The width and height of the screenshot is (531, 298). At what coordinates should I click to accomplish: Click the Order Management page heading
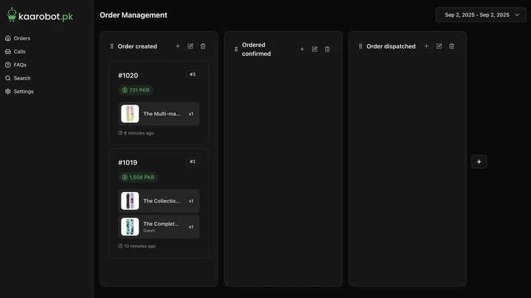pos(133,15)
